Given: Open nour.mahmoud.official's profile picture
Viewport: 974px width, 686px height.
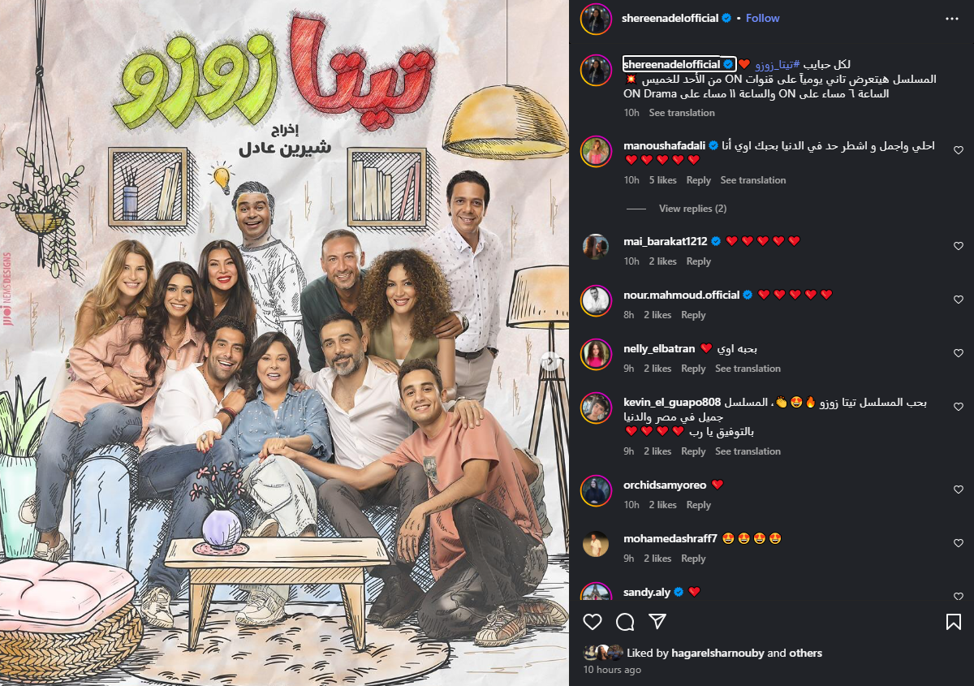Looking at the screenshot, I should pyautogui.click(x=596, y=300).
